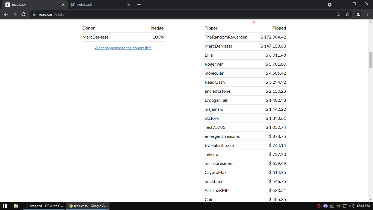Select tipper ErdoganTalk
Image resolution: width=373 pixels, height=210 pixels.
click(217, 100)
